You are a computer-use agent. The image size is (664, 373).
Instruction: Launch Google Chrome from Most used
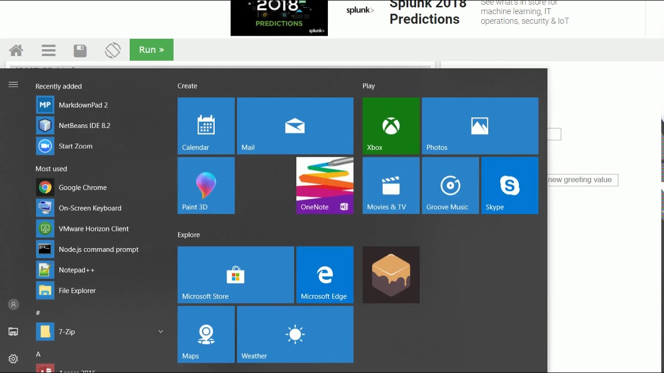point(101,188)
